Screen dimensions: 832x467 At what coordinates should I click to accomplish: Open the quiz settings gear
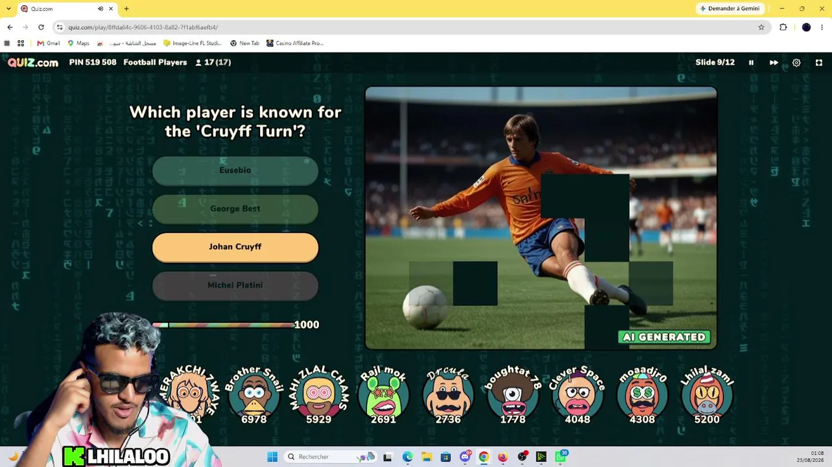coord(796,62)
